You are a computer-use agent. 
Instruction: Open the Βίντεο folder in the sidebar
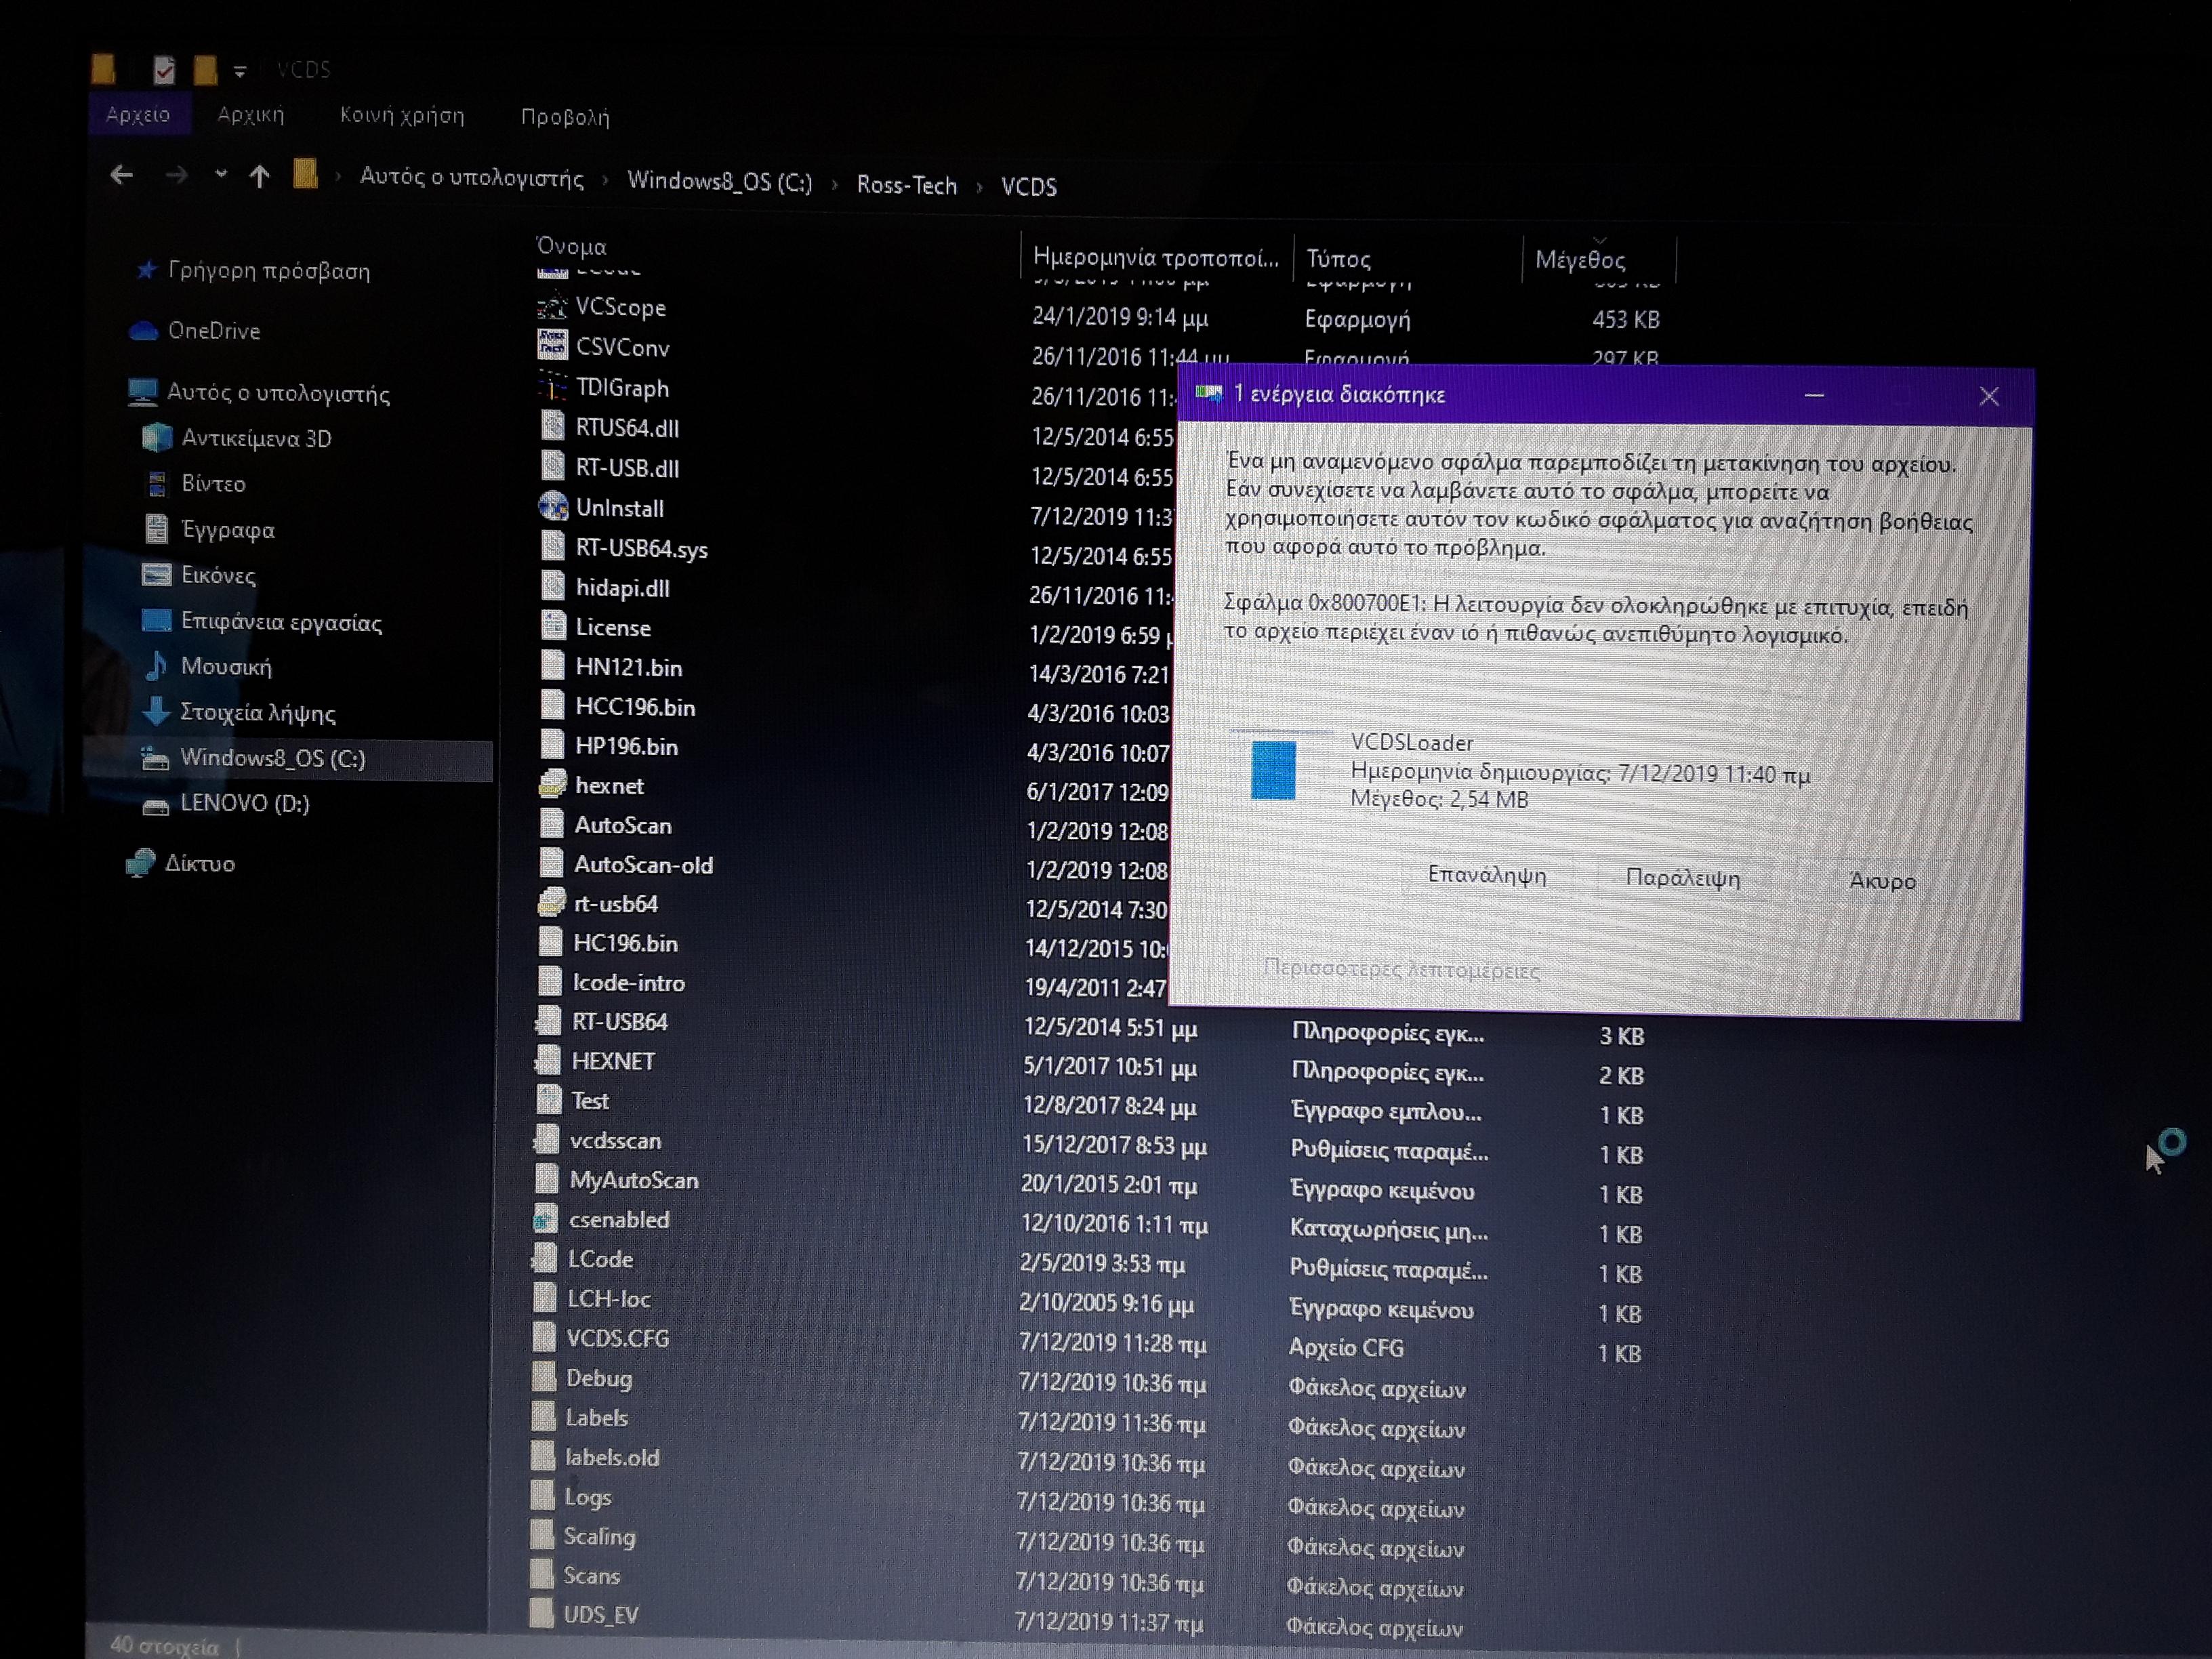pyautogui.click(x=213, y=484)
